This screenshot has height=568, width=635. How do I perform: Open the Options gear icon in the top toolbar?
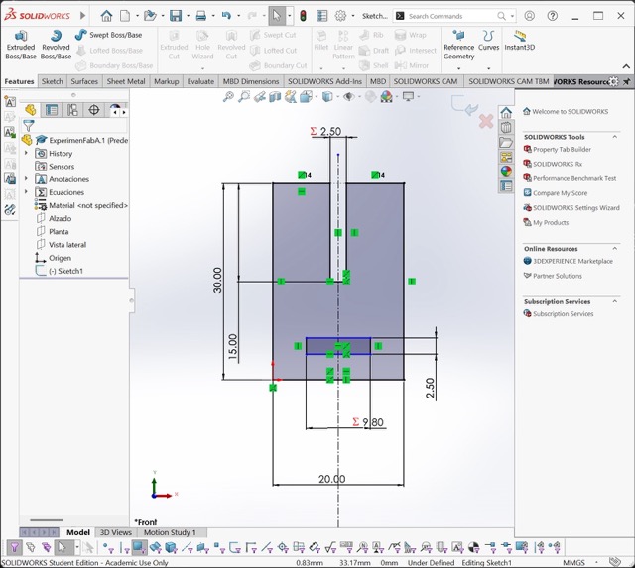(x=340, y=16)
